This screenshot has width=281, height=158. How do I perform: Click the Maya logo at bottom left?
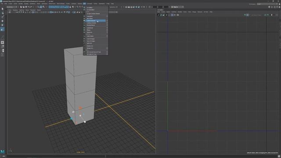pyautogui.click(x=3, y=152)
